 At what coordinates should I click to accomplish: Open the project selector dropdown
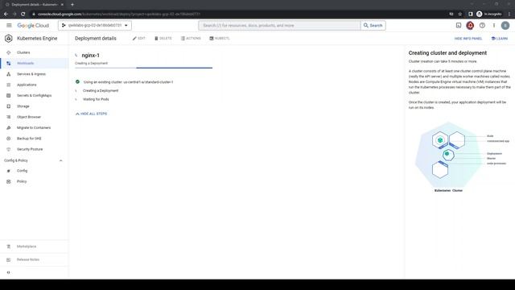95,25
